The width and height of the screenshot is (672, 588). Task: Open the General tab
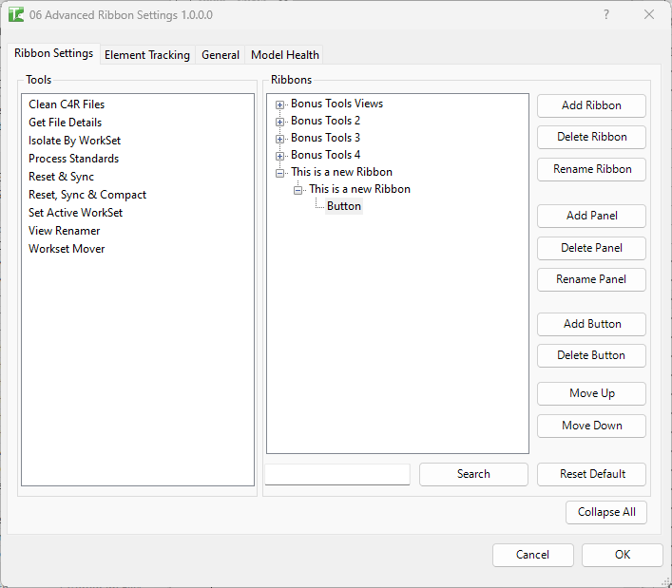tap(221, 55)
